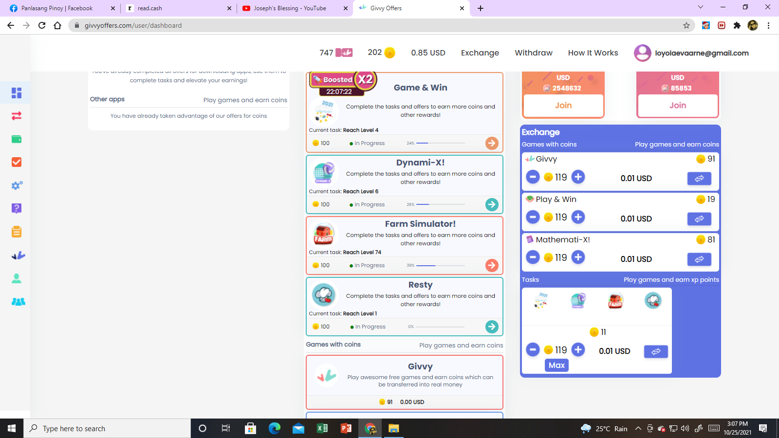The width and height of the screenshot is (779, 438).
Task: Click the Dynami-X! progress bar
Action: (441, 204)
